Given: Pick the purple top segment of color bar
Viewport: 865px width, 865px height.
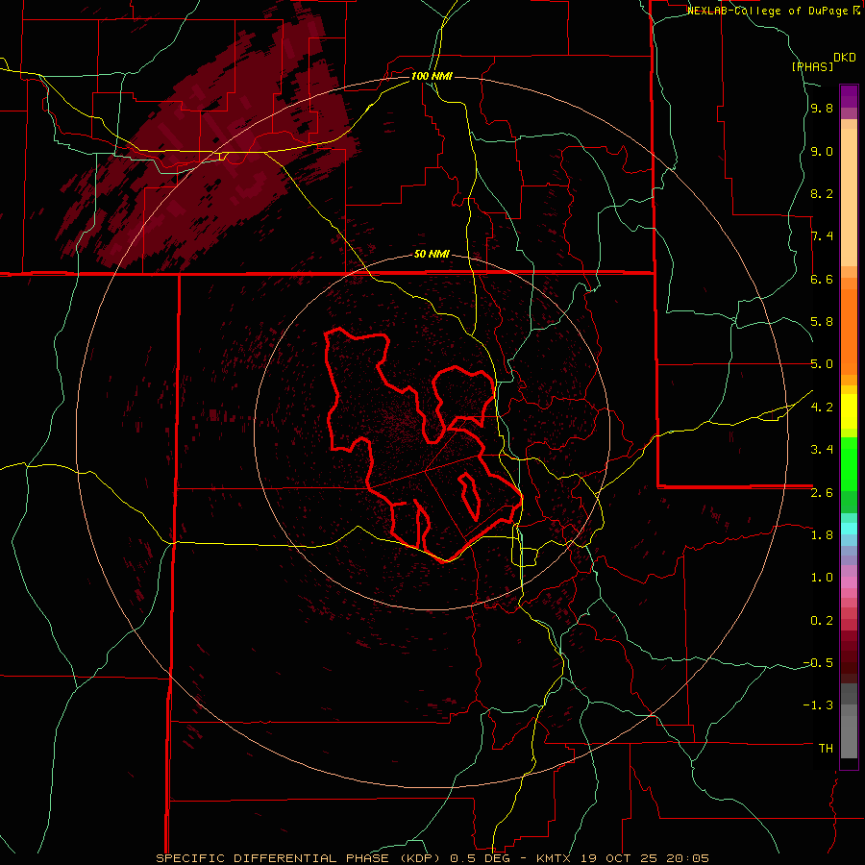Looking at the screenshot, I should (x=849, y=96).
